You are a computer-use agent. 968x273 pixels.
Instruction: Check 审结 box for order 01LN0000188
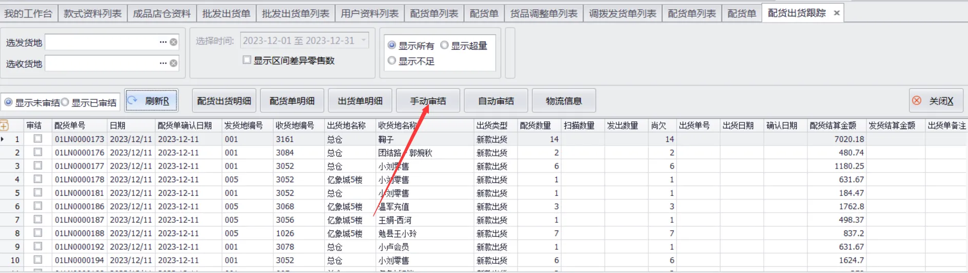tap(38, 233)
